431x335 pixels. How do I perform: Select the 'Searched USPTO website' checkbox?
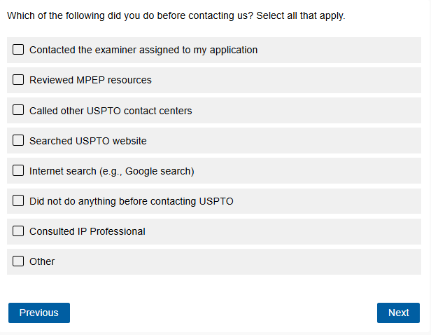click(18, 140)
